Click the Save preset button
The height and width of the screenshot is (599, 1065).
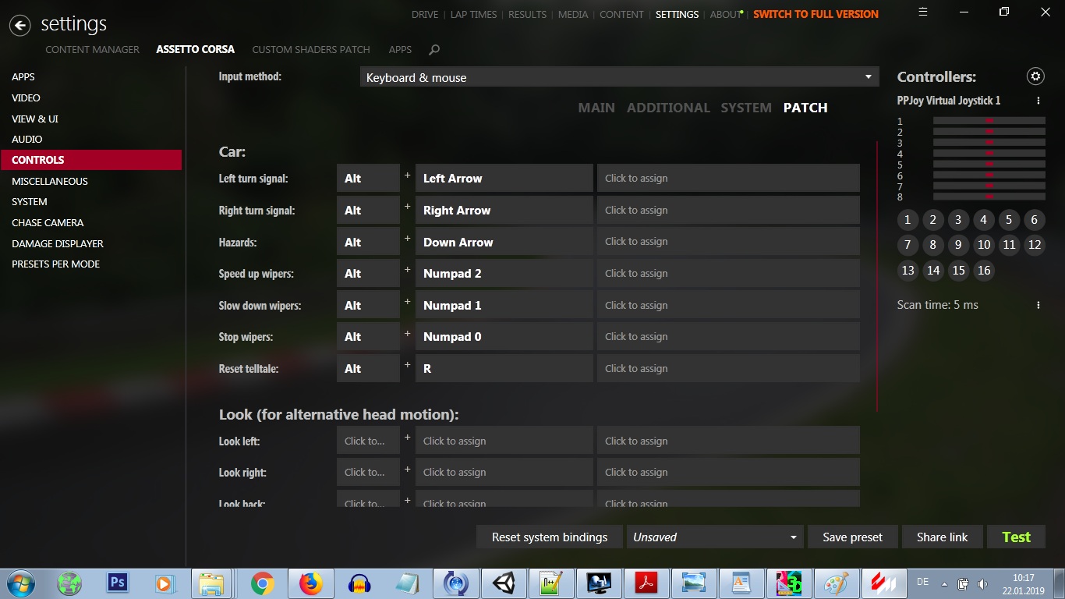click(853, 537)
